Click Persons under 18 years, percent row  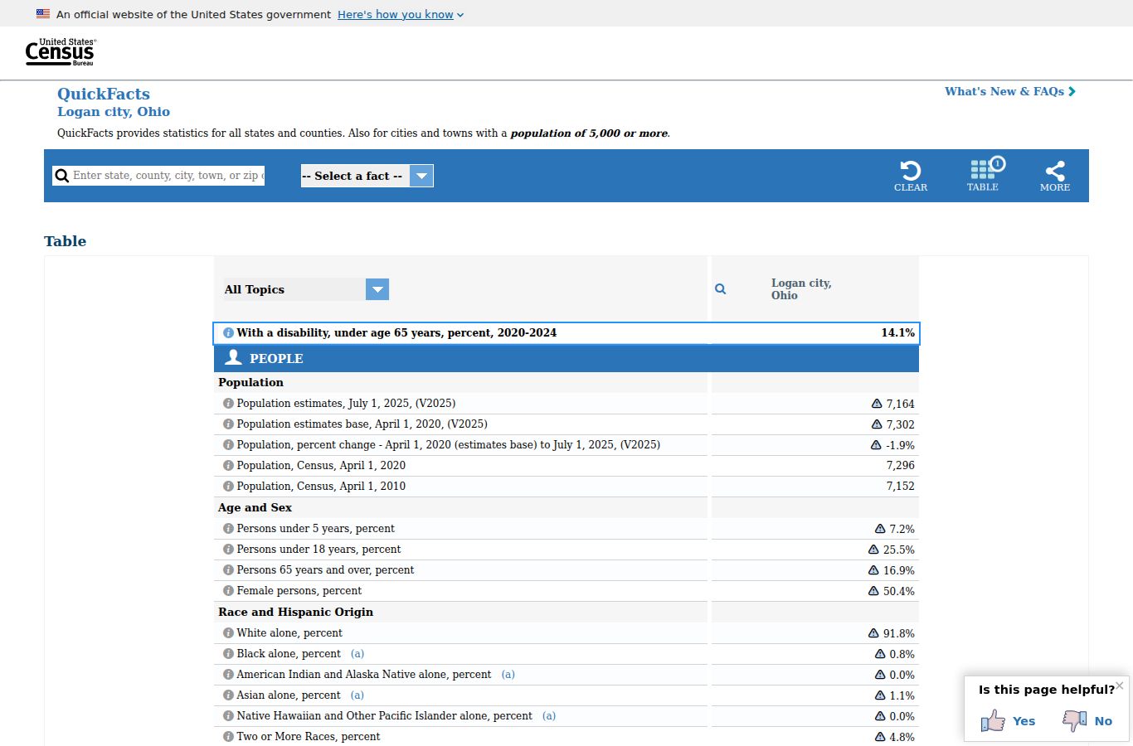[566, 550]
